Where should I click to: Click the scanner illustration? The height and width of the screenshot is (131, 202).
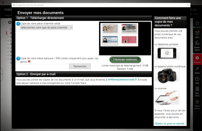[167, 98]
